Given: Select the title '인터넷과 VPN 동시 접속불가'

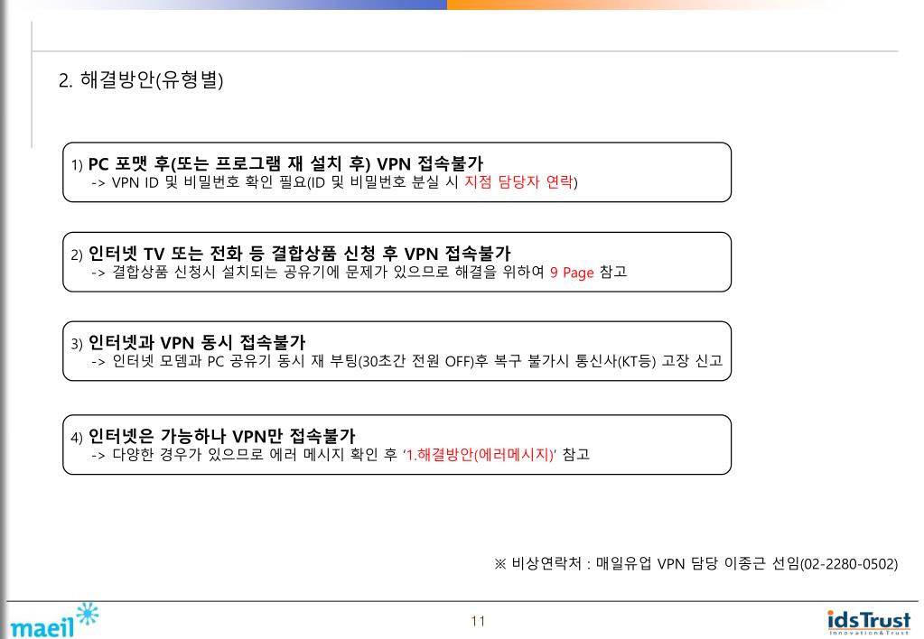Looking at the screenshot, I should click(197, 342).
